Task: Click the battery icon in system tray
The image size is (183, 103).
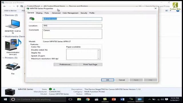Action: pyautogui.click(x=154, y=99)
